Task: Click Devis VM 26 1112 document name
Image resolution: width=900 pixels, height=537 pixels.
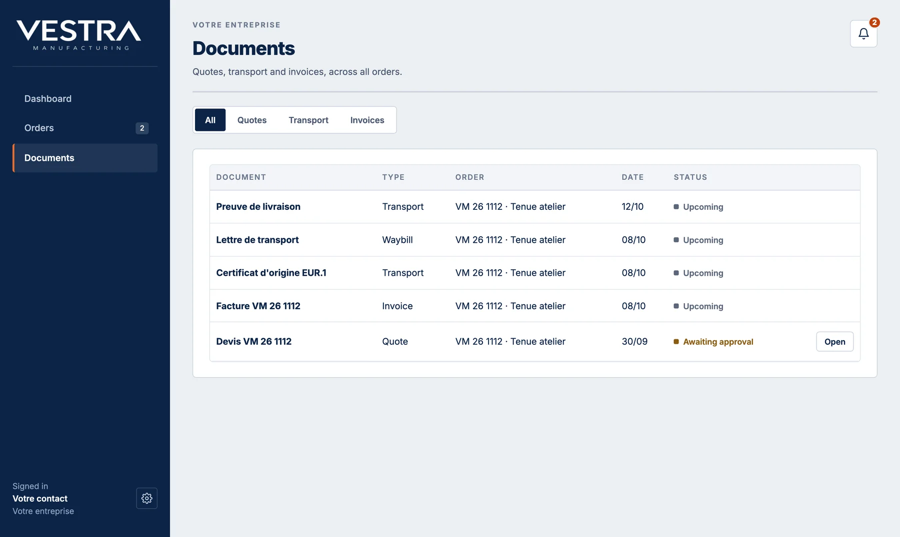Action: [253, 342]
